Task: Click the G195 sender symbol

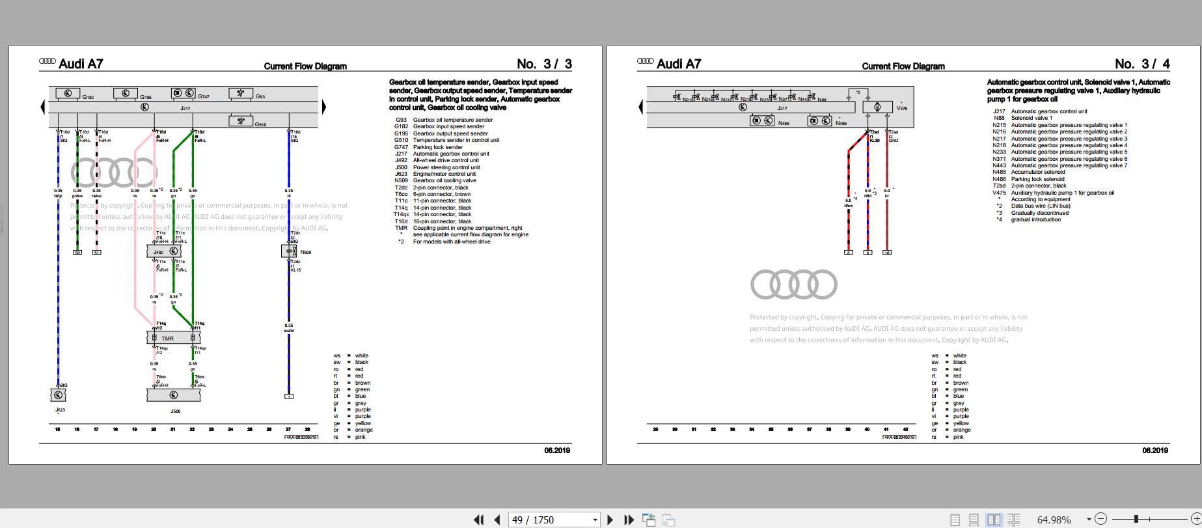Action: (126, 94)
